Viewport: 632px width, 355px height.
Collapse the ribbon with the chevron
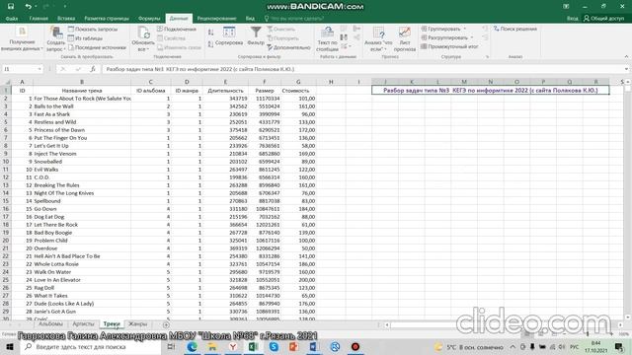pyautogui.click(x=626, y=57)
